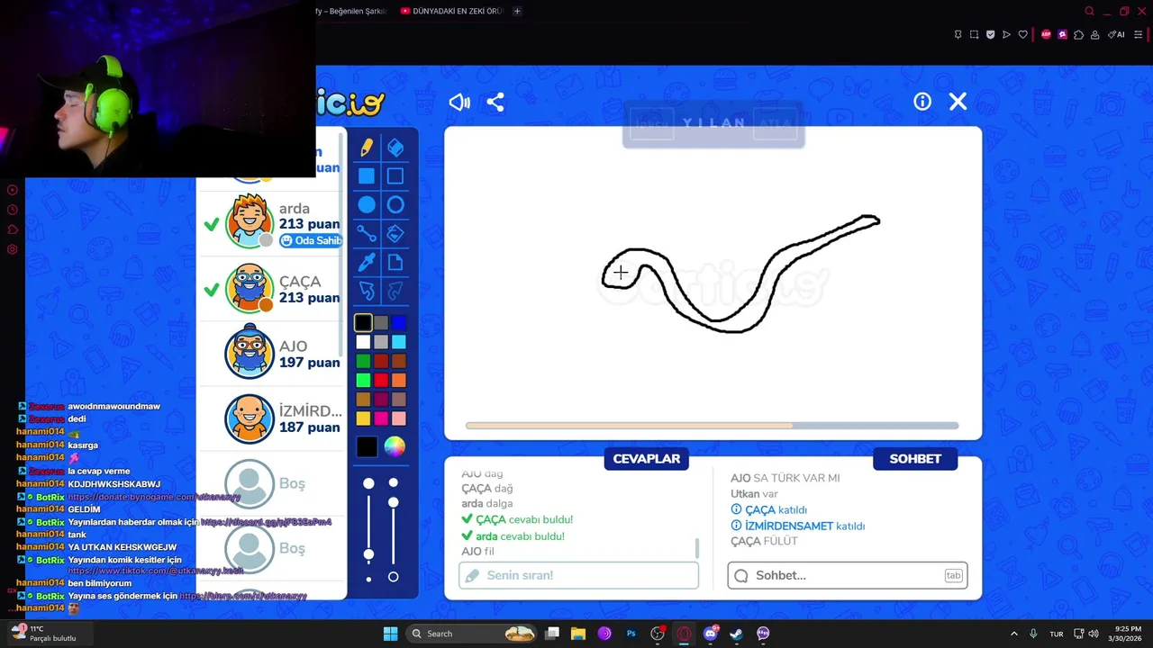Open the info icon in header
This screenshot has width=1153, height=648.
[922, 102]
